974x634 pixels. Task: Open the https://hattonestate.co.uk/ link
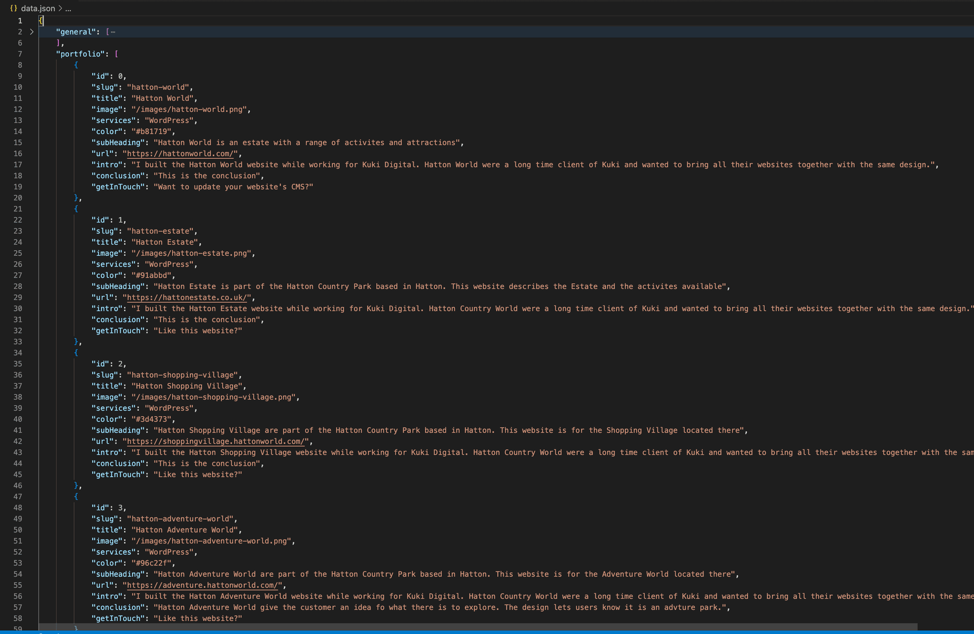[187, 298]
